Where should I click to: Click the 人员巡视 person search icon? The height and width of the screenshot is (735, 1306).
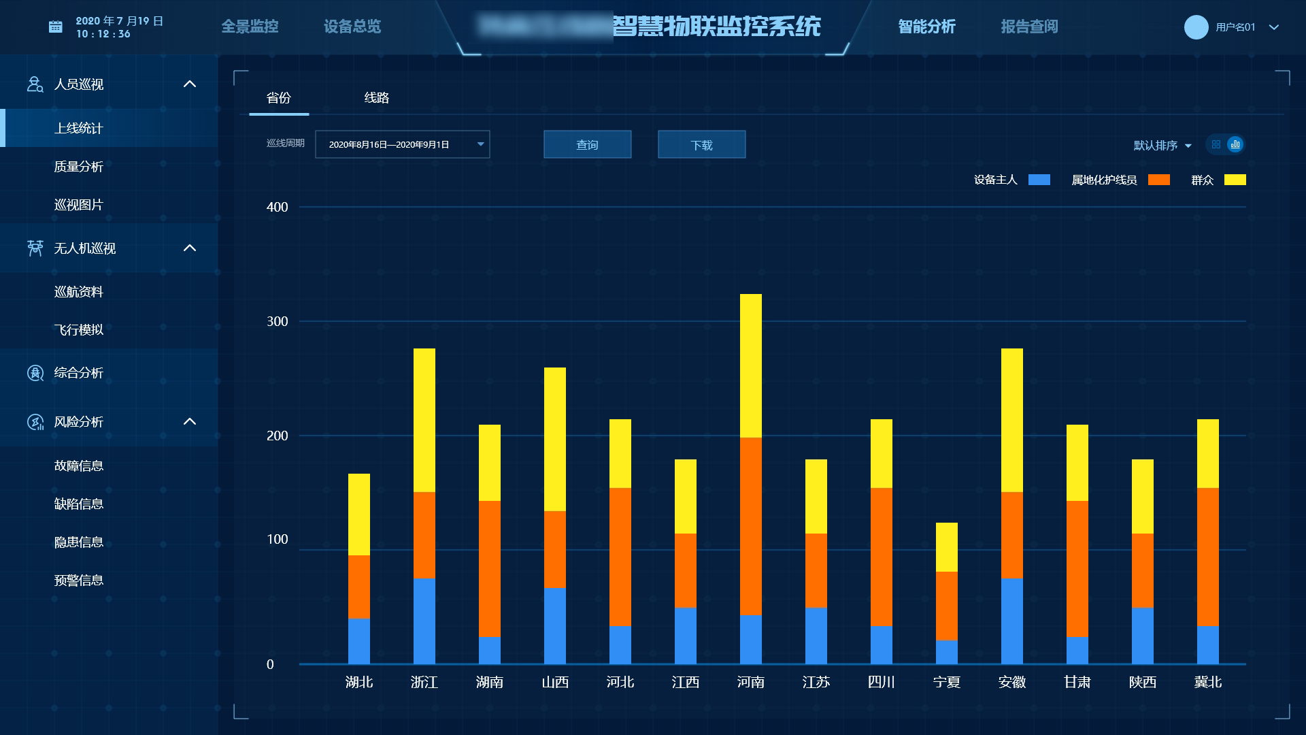(35, 84)
